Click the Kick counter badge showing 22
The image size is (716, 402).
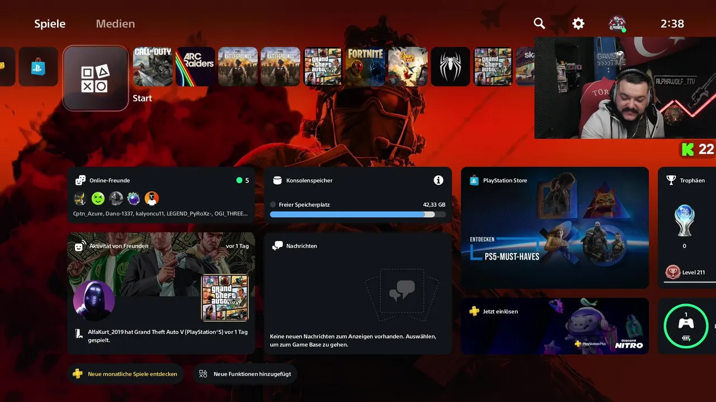tap(698, 149)
